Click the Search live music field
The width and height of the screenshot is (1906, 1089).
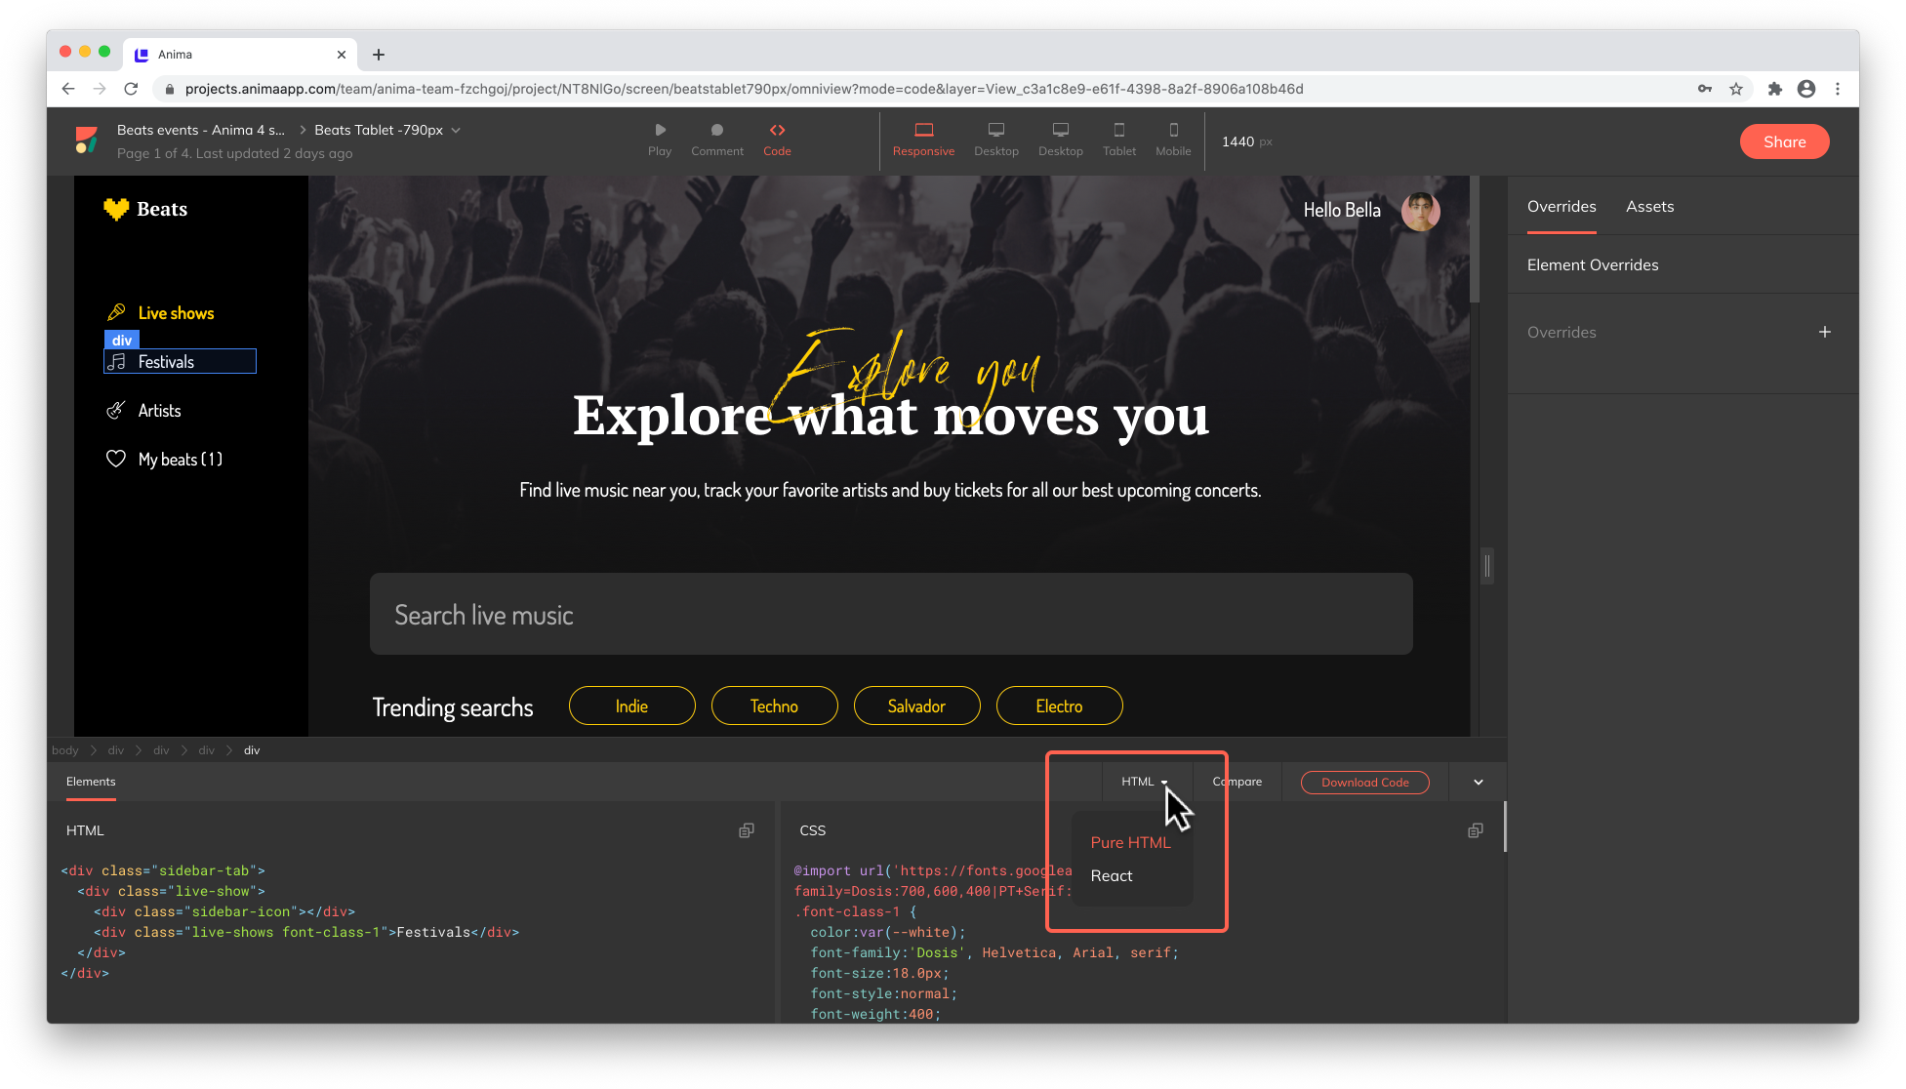pyautogui.click(x=890, y=615)
